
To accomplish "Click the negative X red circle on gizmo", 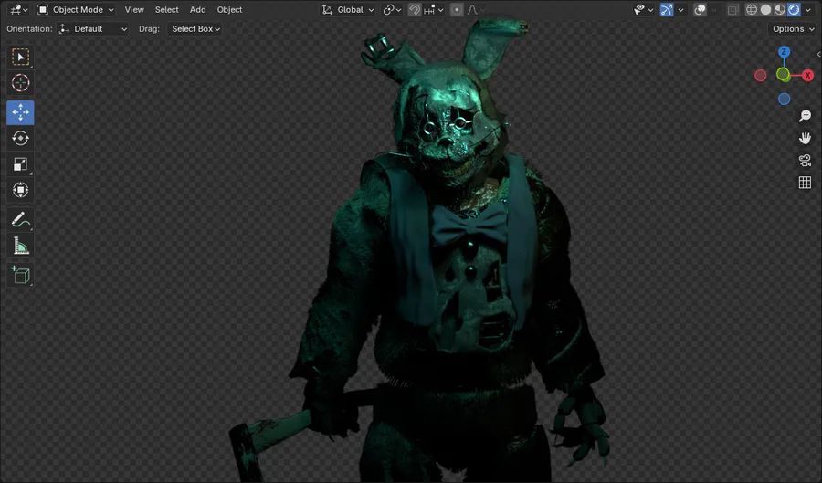I will (x=760, y=76).
